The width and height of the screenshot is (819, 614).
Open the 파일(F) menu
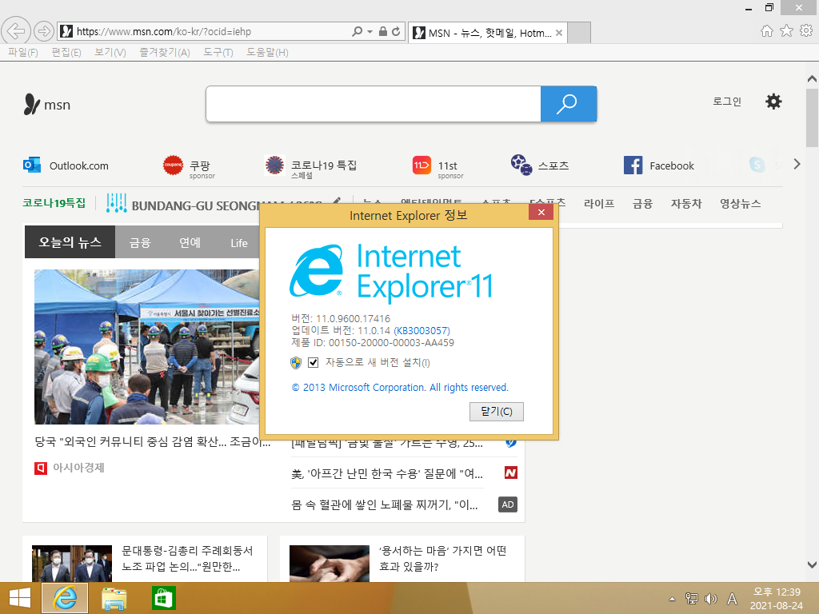pyautogui.click(x=23, y=52)
